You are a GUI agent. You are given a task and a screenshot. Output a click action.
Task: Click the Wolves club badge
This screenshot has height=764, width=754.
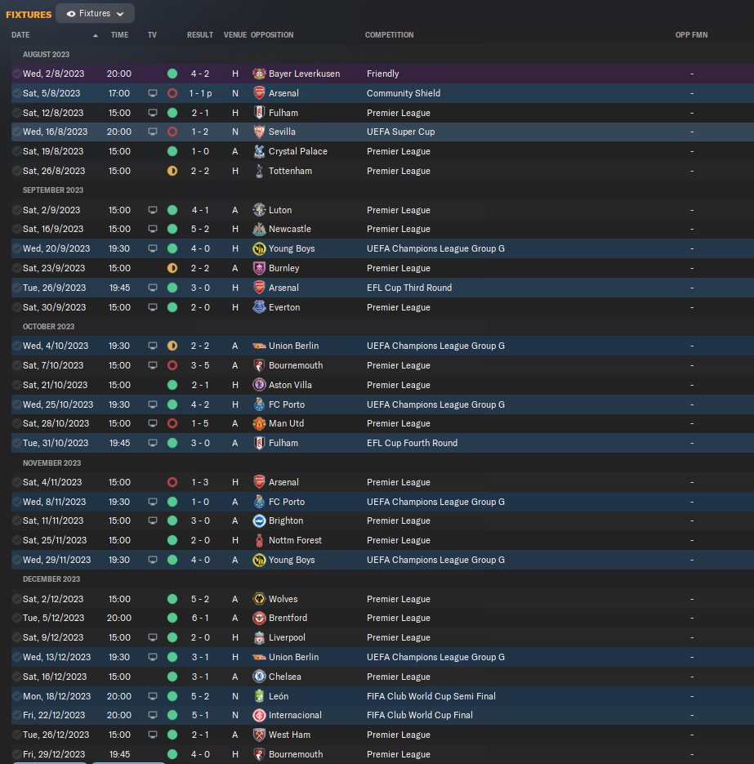point(259,599)
